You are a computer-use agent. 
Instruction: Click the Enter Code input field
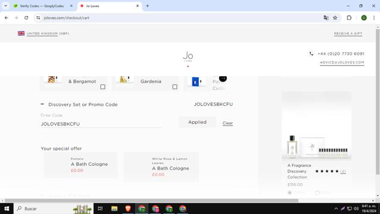tap(101, 124)
